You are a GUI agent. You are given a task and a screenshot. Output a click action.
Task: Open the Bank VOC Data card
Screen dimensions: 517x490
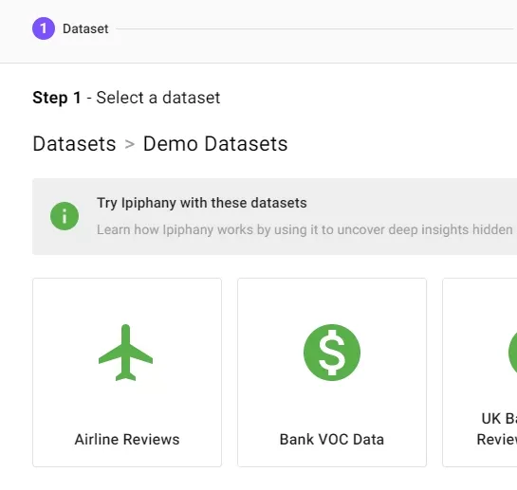point(332,372)
